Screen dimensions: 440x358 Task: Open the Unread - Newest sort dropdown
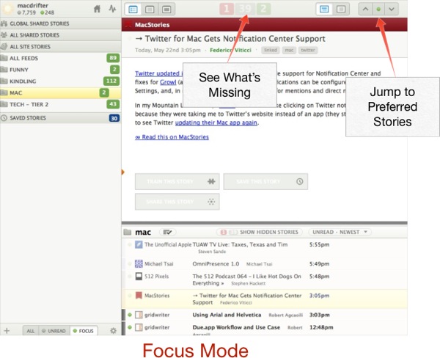coord(340,232)
